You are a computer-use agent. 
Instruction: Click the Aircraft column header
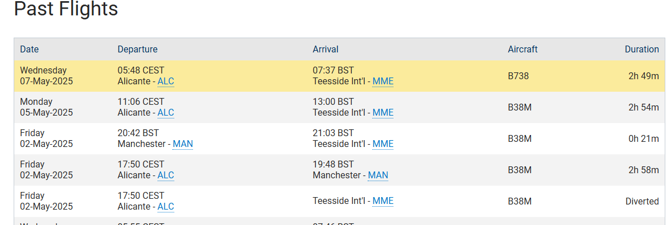pyautogui.click(x=522, y=50)
